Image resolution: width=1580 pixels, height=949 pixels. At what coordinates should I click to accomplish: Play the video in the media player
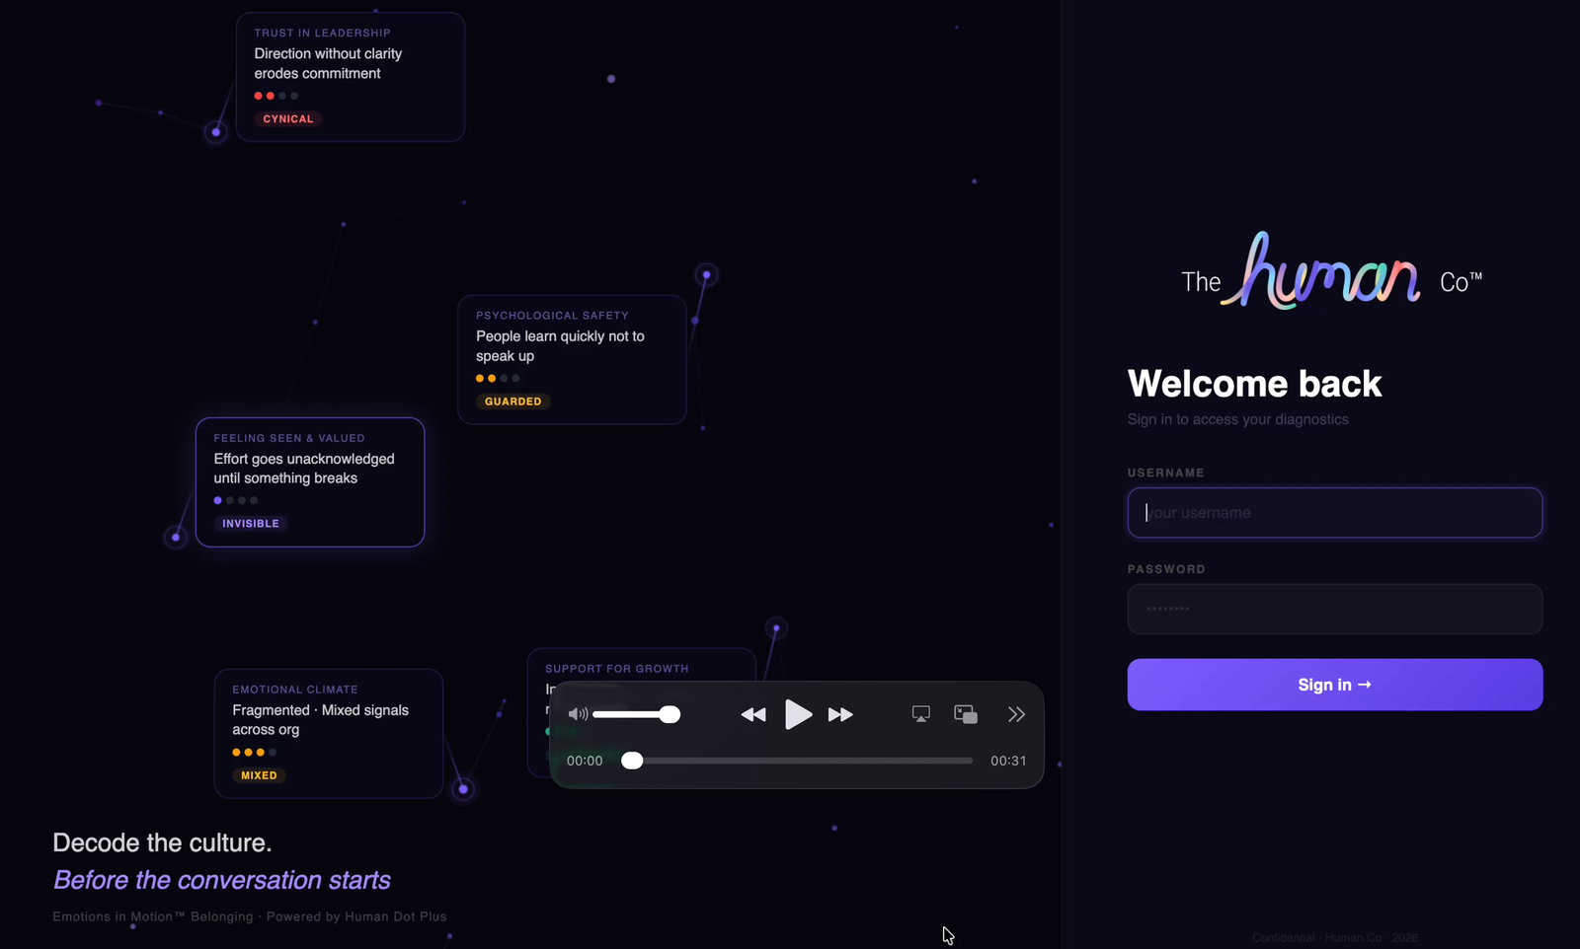pyautogui.click(x=798, y=714)
